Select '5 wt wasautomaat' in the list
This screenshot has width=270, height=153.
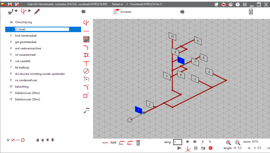(25, 55)
